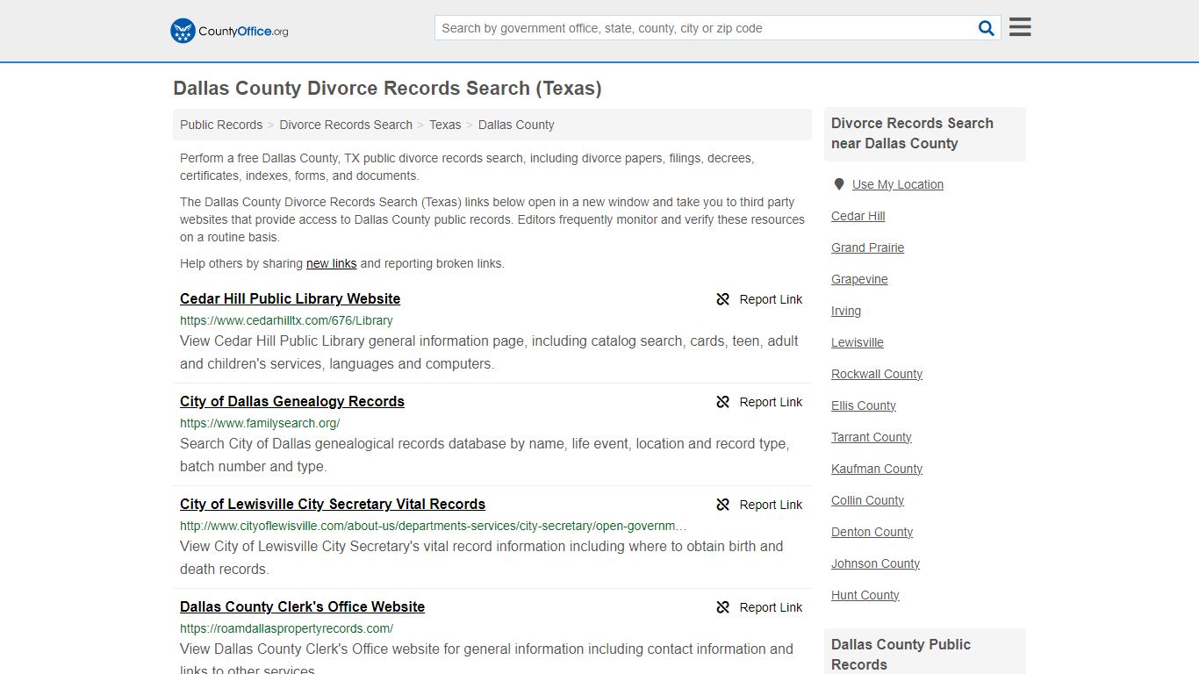1199x674 pixels.
Task: Report link for City of Dallas Genealogy Records
Action: click(771, 402)
